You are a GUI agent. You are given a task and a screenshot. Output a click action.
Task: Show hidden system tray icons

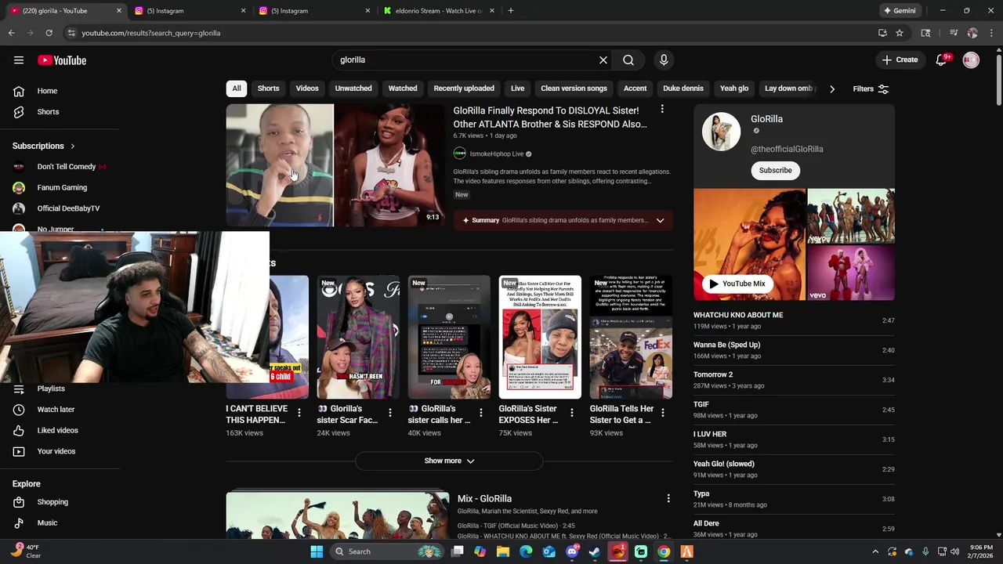tap(875, 551)
